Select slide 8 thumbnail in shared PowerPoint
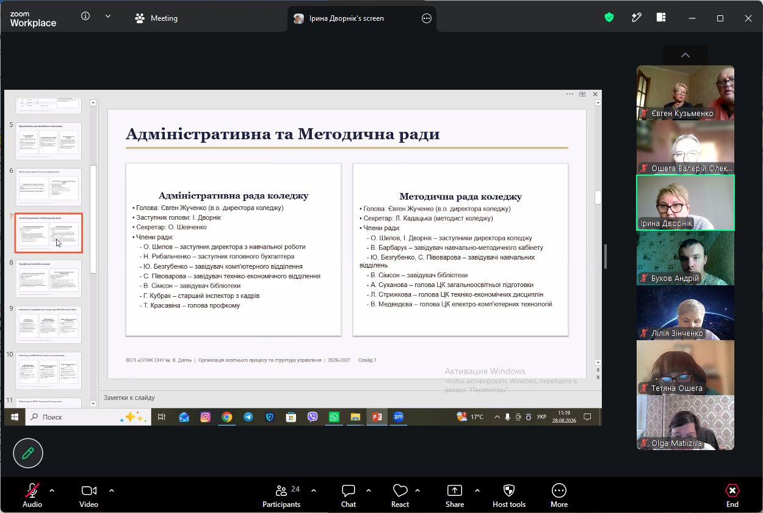This screenshot has height=513, width=763. [x=48, y=278]
